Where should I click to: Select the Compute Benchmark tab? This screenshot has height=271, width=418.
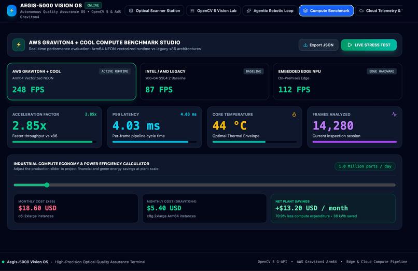click(326, 11)
